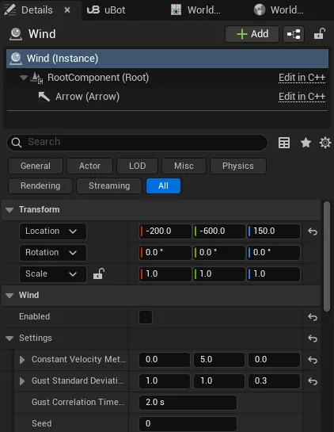334x432 pixels.
Task: Click the RootComponent scene icon
Action: coord(36,78)
